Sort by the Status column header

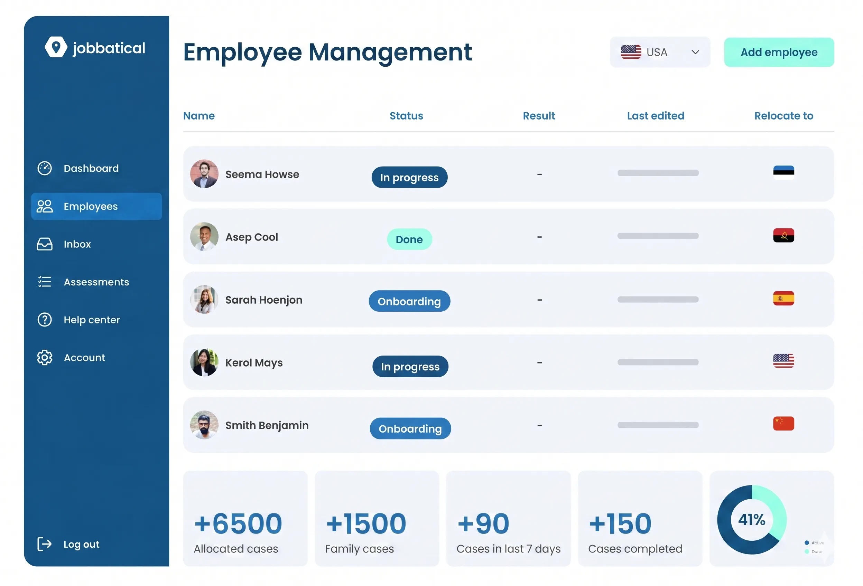tap(406, 115)
